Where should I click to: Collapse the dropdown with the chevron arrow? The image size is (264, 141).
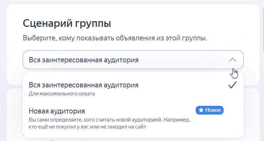tap(233, 60)
